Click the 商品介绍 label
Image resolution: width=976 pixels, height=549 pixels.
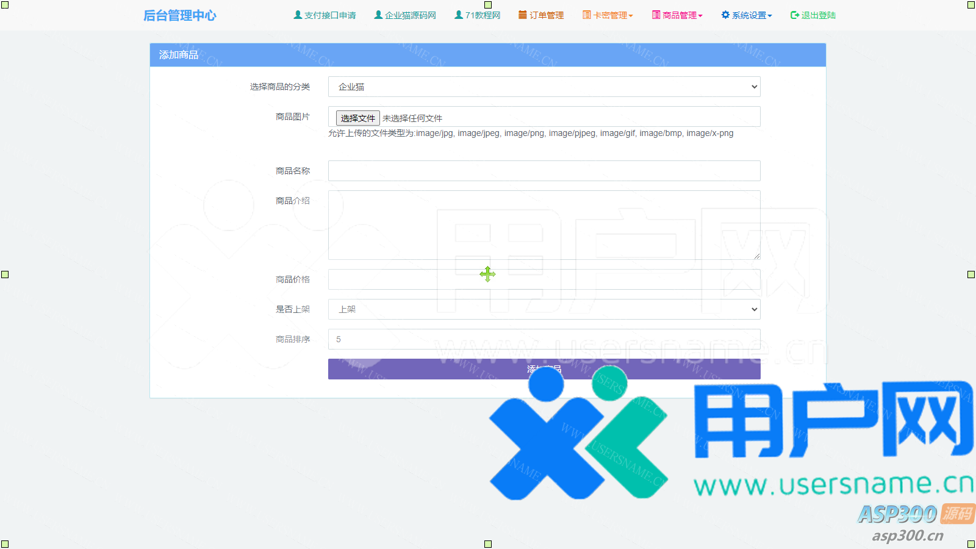click(293, 201)
